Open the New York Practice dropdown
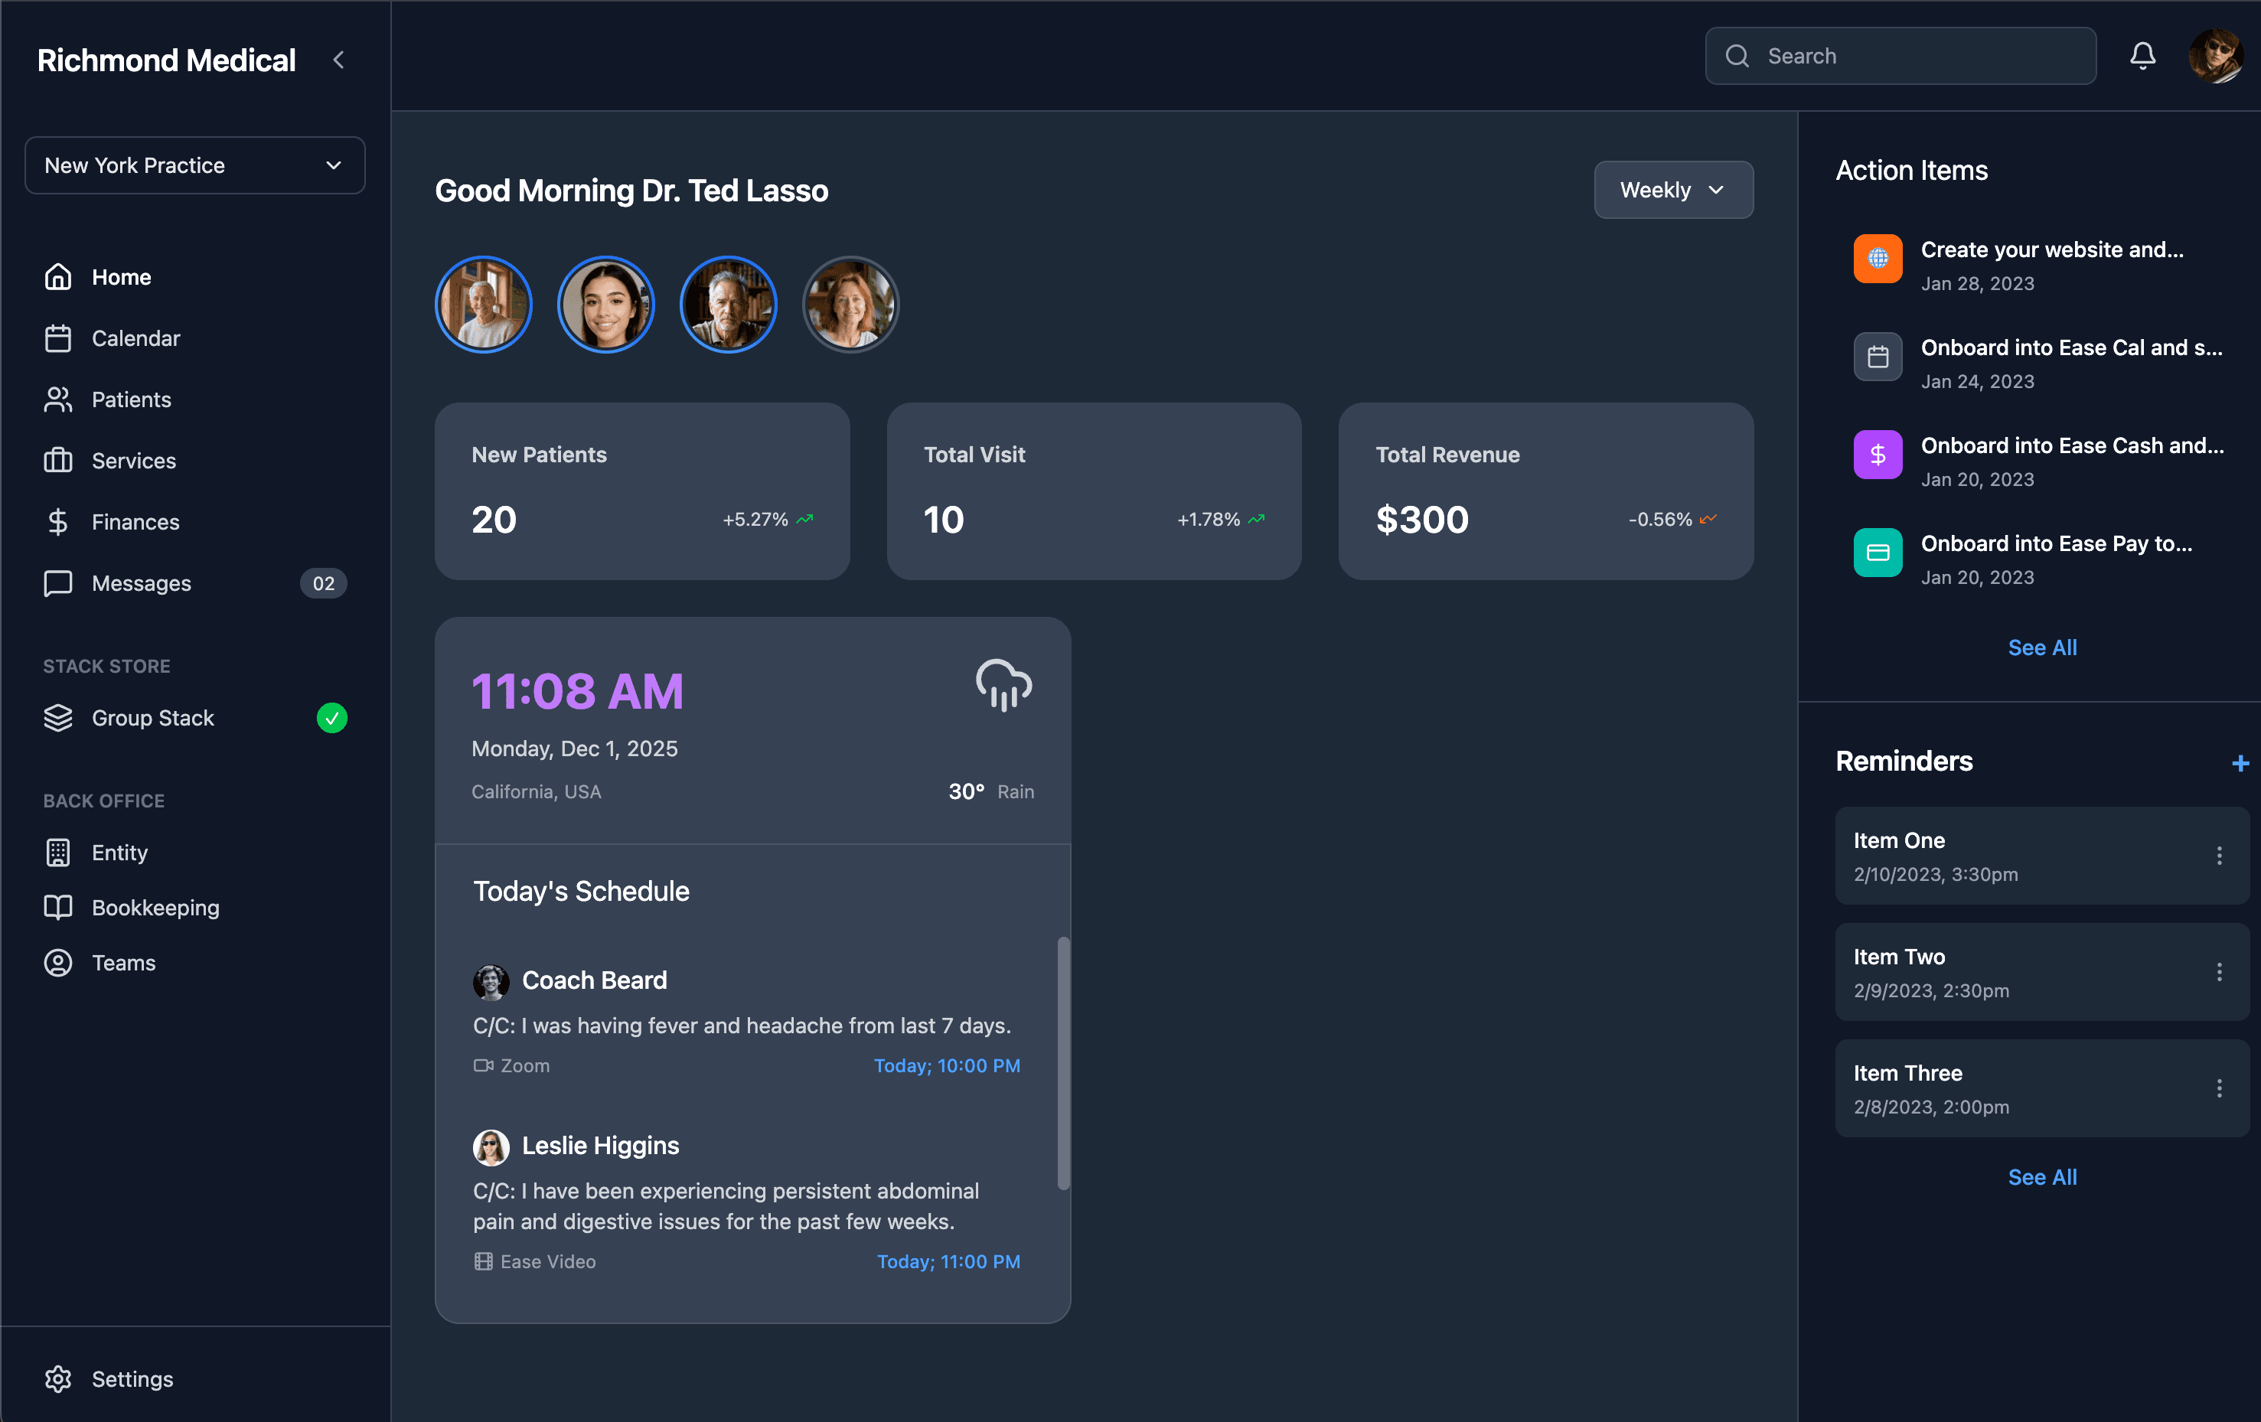Image resolution: width=2261 pixels, height=1422 pixels. tap(194, 165)
